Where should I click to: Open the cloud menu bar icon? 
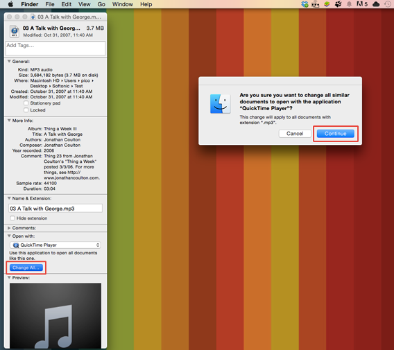pyautogui.click(x=376, y=4)
